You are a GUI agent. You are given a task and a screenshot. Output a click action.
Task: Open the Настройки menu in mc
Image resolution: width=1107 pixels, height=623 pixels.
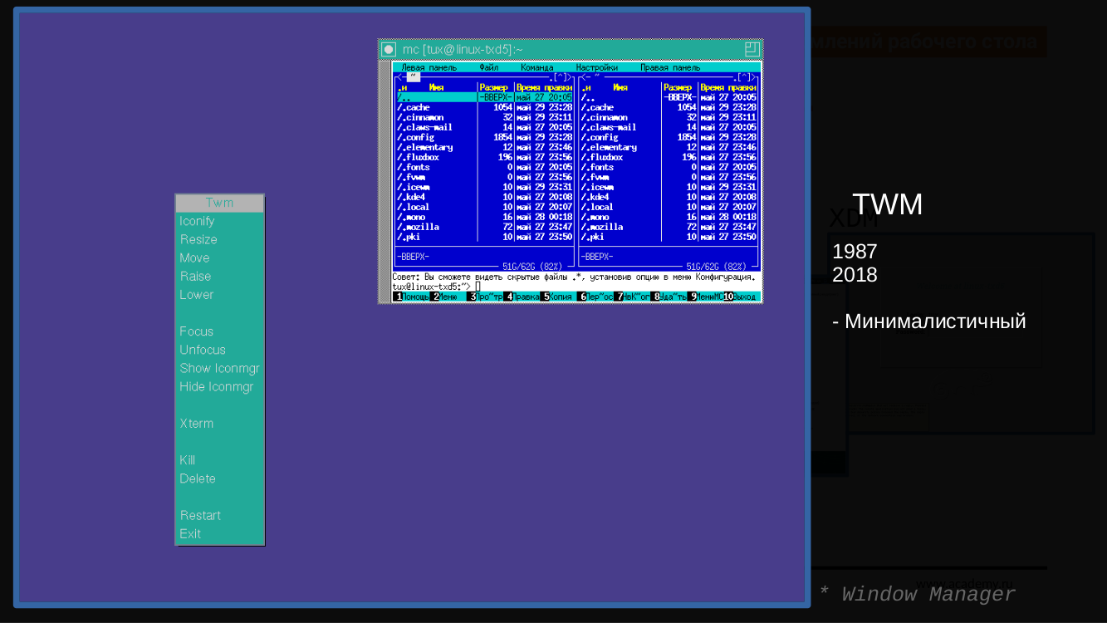(597, 67)
